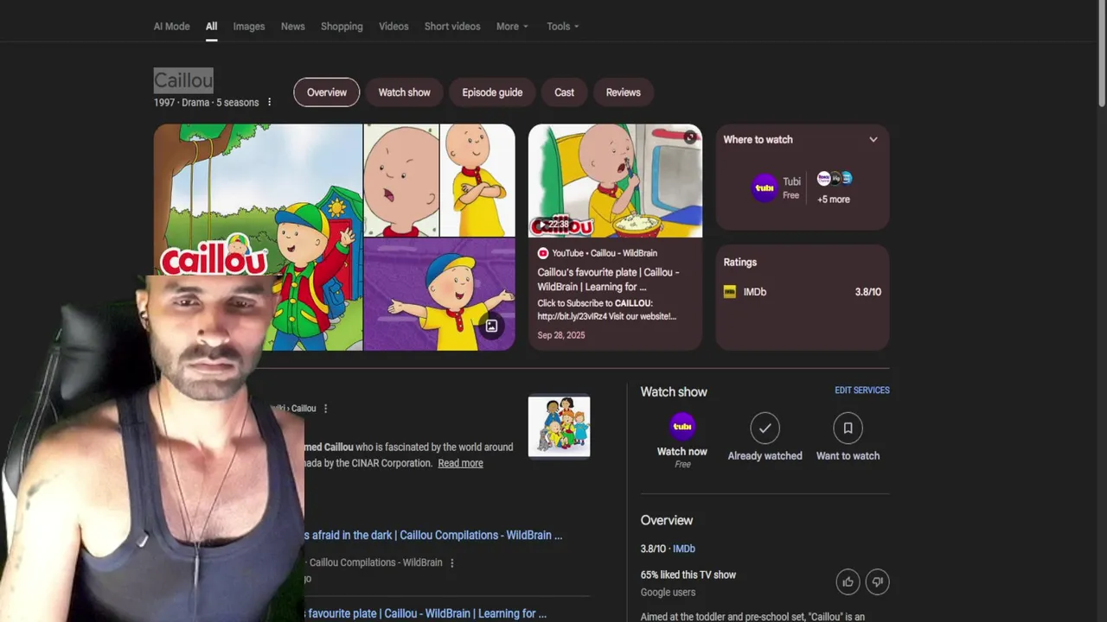The image size is (1107, 622).
Task: Click the Tubi Watch now icon
Action: [x=682, y=426]
